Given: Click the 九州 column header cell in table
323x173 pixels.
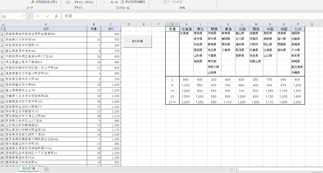Looking at the screenshot, I should tap(298, 29).
